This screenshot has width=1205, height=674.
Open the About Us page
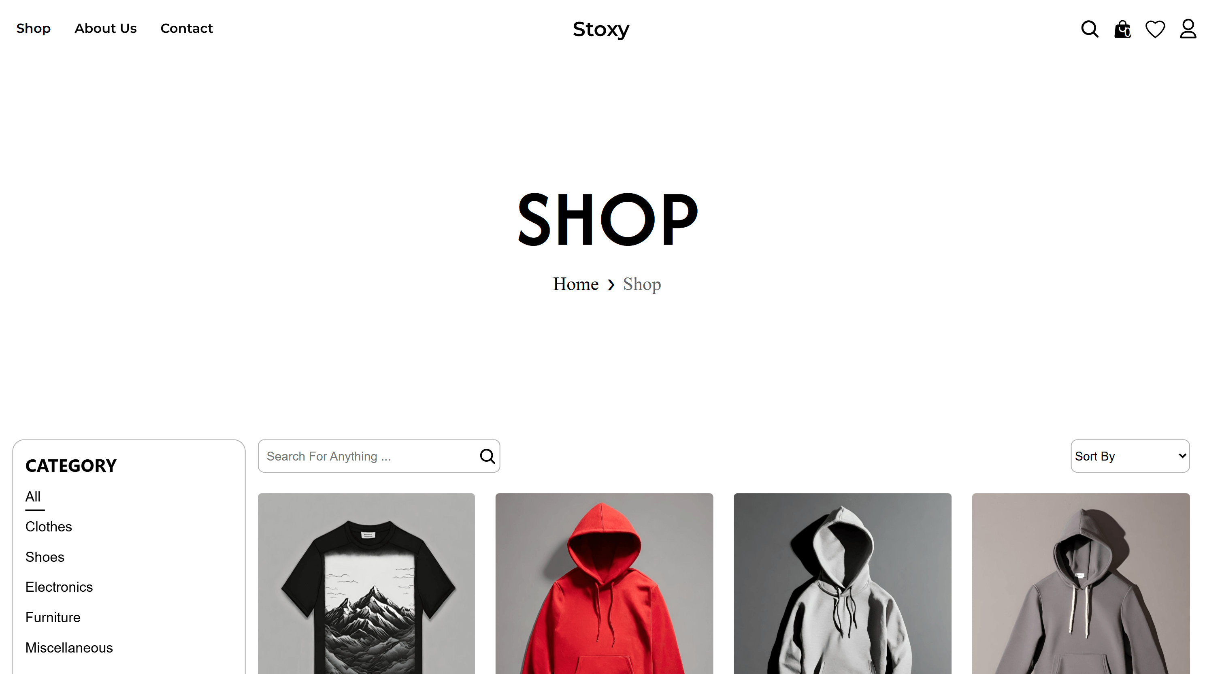point(106,28)
